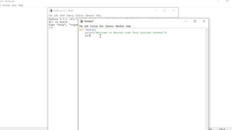Minimize the Python 3.7.1 Shell window
This screenshot has height=130, width=232.
(155, 10)
